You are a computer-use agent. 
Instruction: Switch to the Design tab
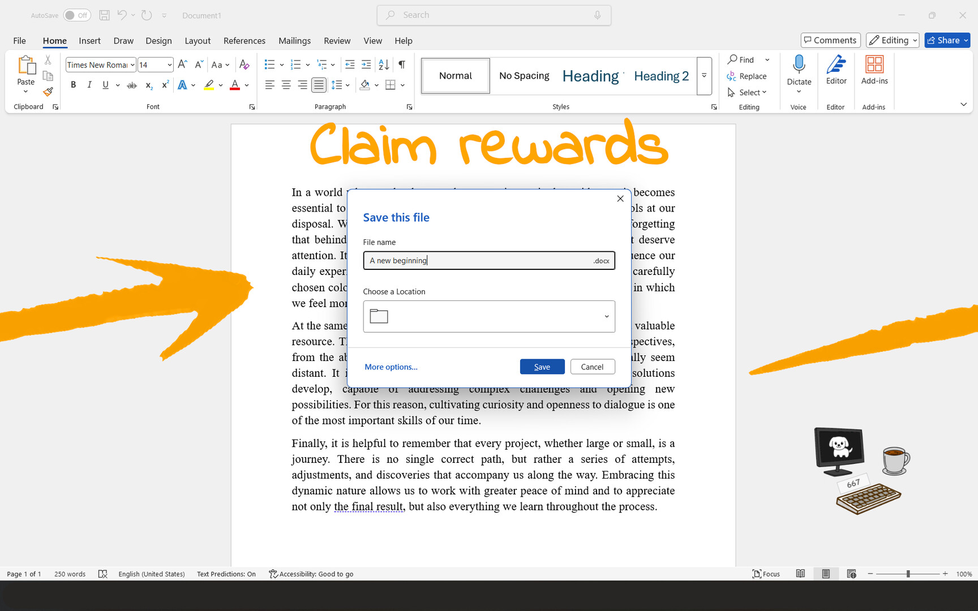click(158, 41)
